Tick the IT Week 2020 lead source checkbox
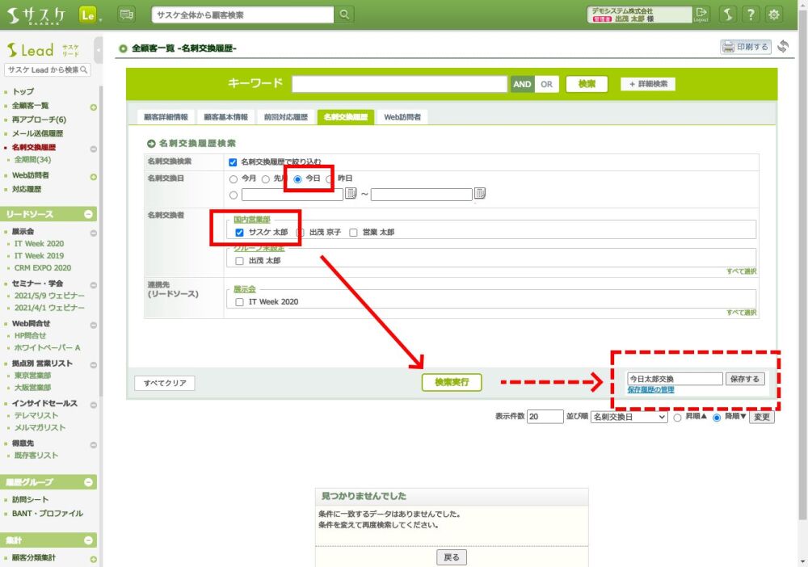This screenshot has height=567, width=808. 239,302
